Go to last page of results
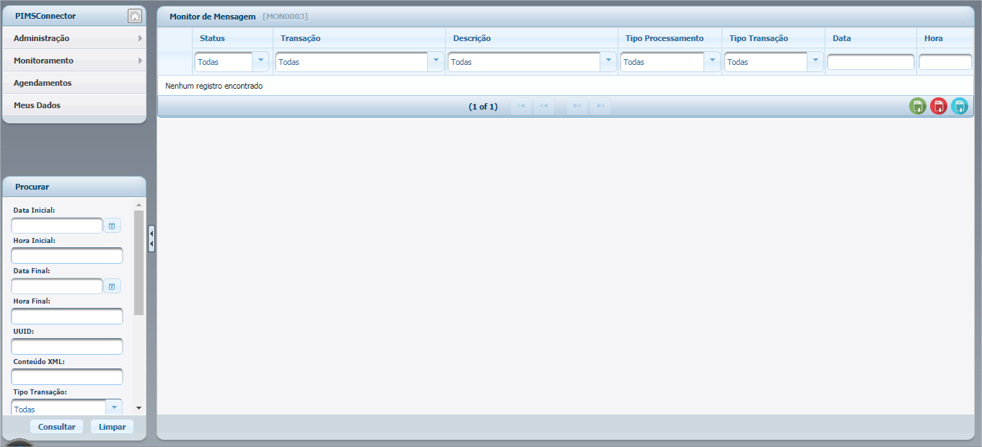 pyautogui.click(x=600, y=106)
